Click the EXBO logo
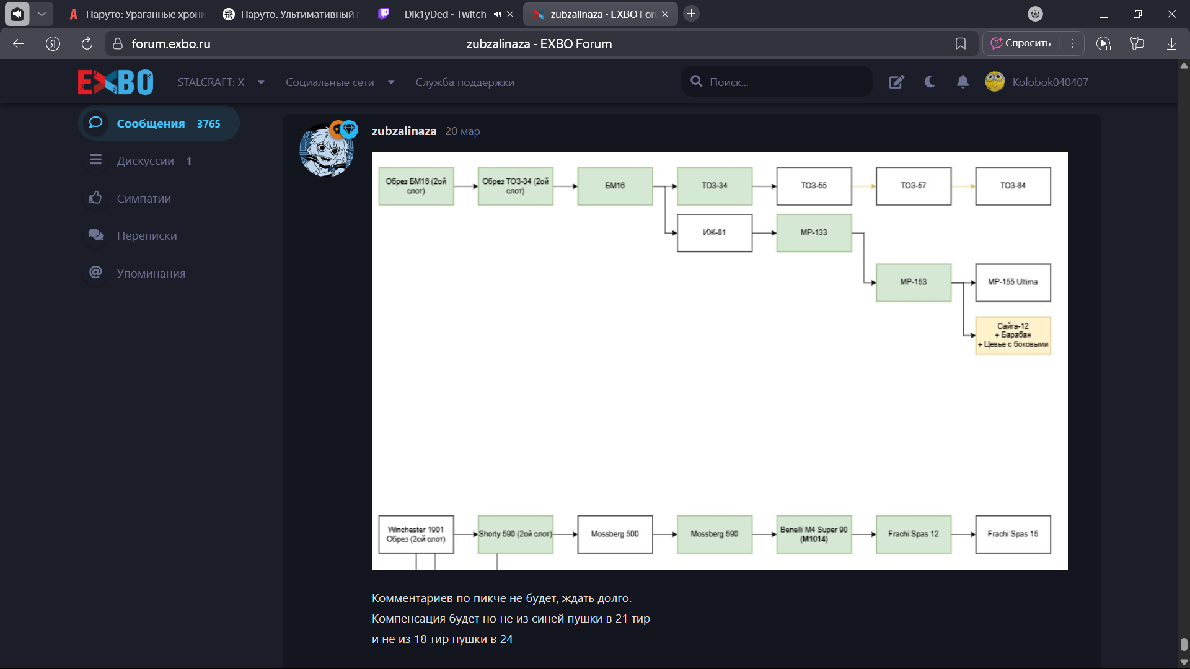 pyautogui.click(x=115, y=82)
